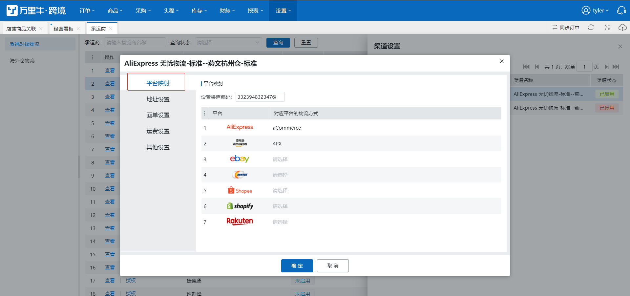Viewport: 630px width, 296px height.
Task: Open customer service headset icon
Action: (621, 11)
